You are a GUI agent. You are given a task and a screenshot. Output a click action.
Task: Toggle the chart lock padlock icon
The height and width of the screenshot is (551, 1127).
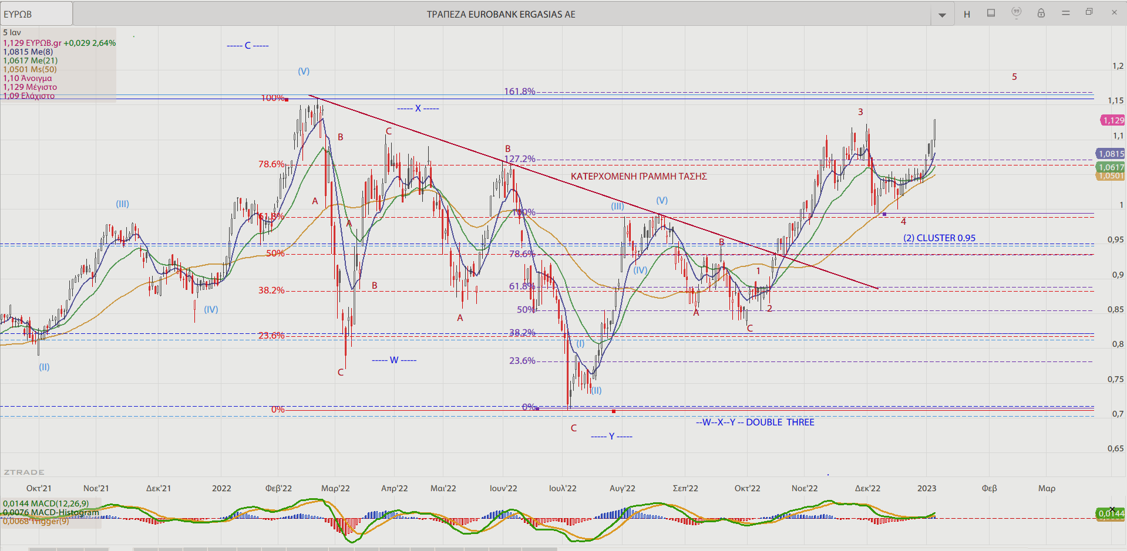[1041, 13]
